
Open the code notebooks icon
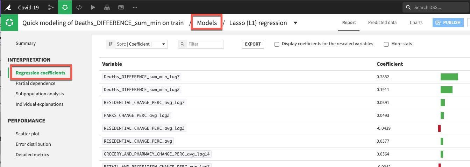point(79,7)
